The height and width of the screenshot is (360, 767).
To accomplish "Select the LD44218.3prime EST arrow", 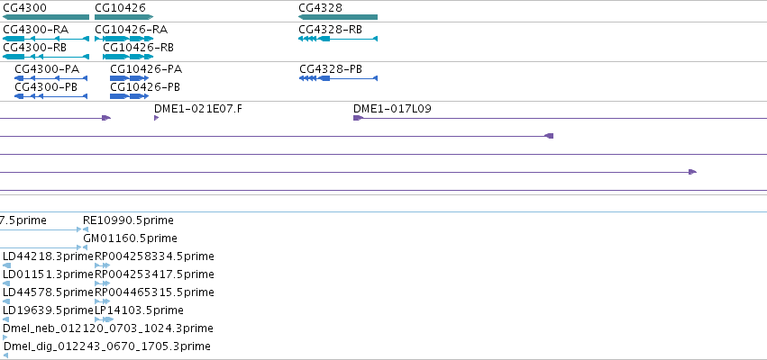I will click(6, 265).
